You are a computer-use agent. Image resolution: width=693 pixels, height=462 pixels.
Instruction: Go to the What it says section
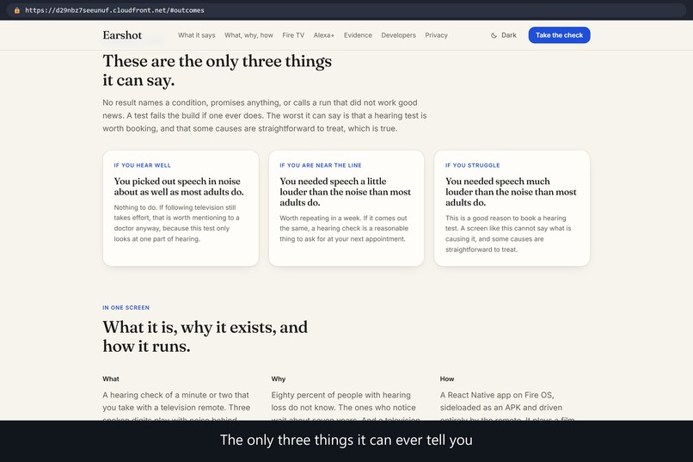pyautogui.click(x=197, y=35)
